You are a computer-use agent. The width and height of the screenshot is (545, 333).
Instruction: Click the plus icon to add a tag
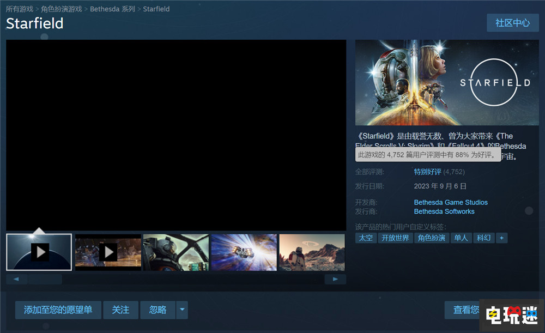coord(501,238)
